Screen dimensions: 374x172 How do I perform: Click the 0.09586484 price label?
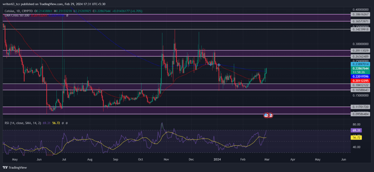pos(360,114)
